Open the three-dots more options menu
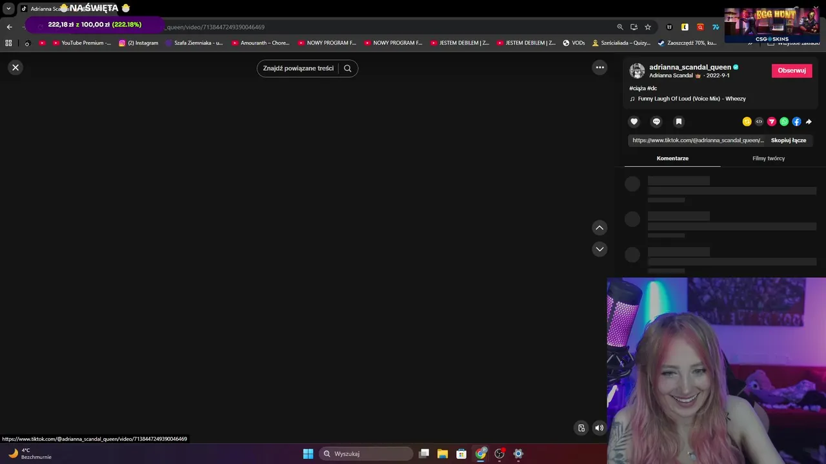Viewport: 826px width, 464px height. 599,68
